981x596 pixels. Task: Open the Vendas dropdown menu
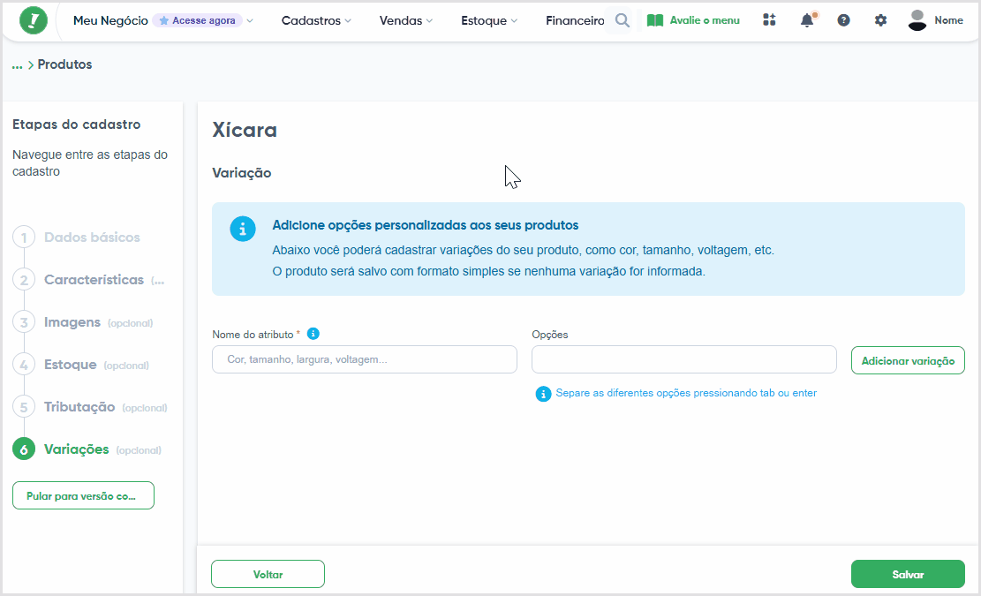(406, 20)
